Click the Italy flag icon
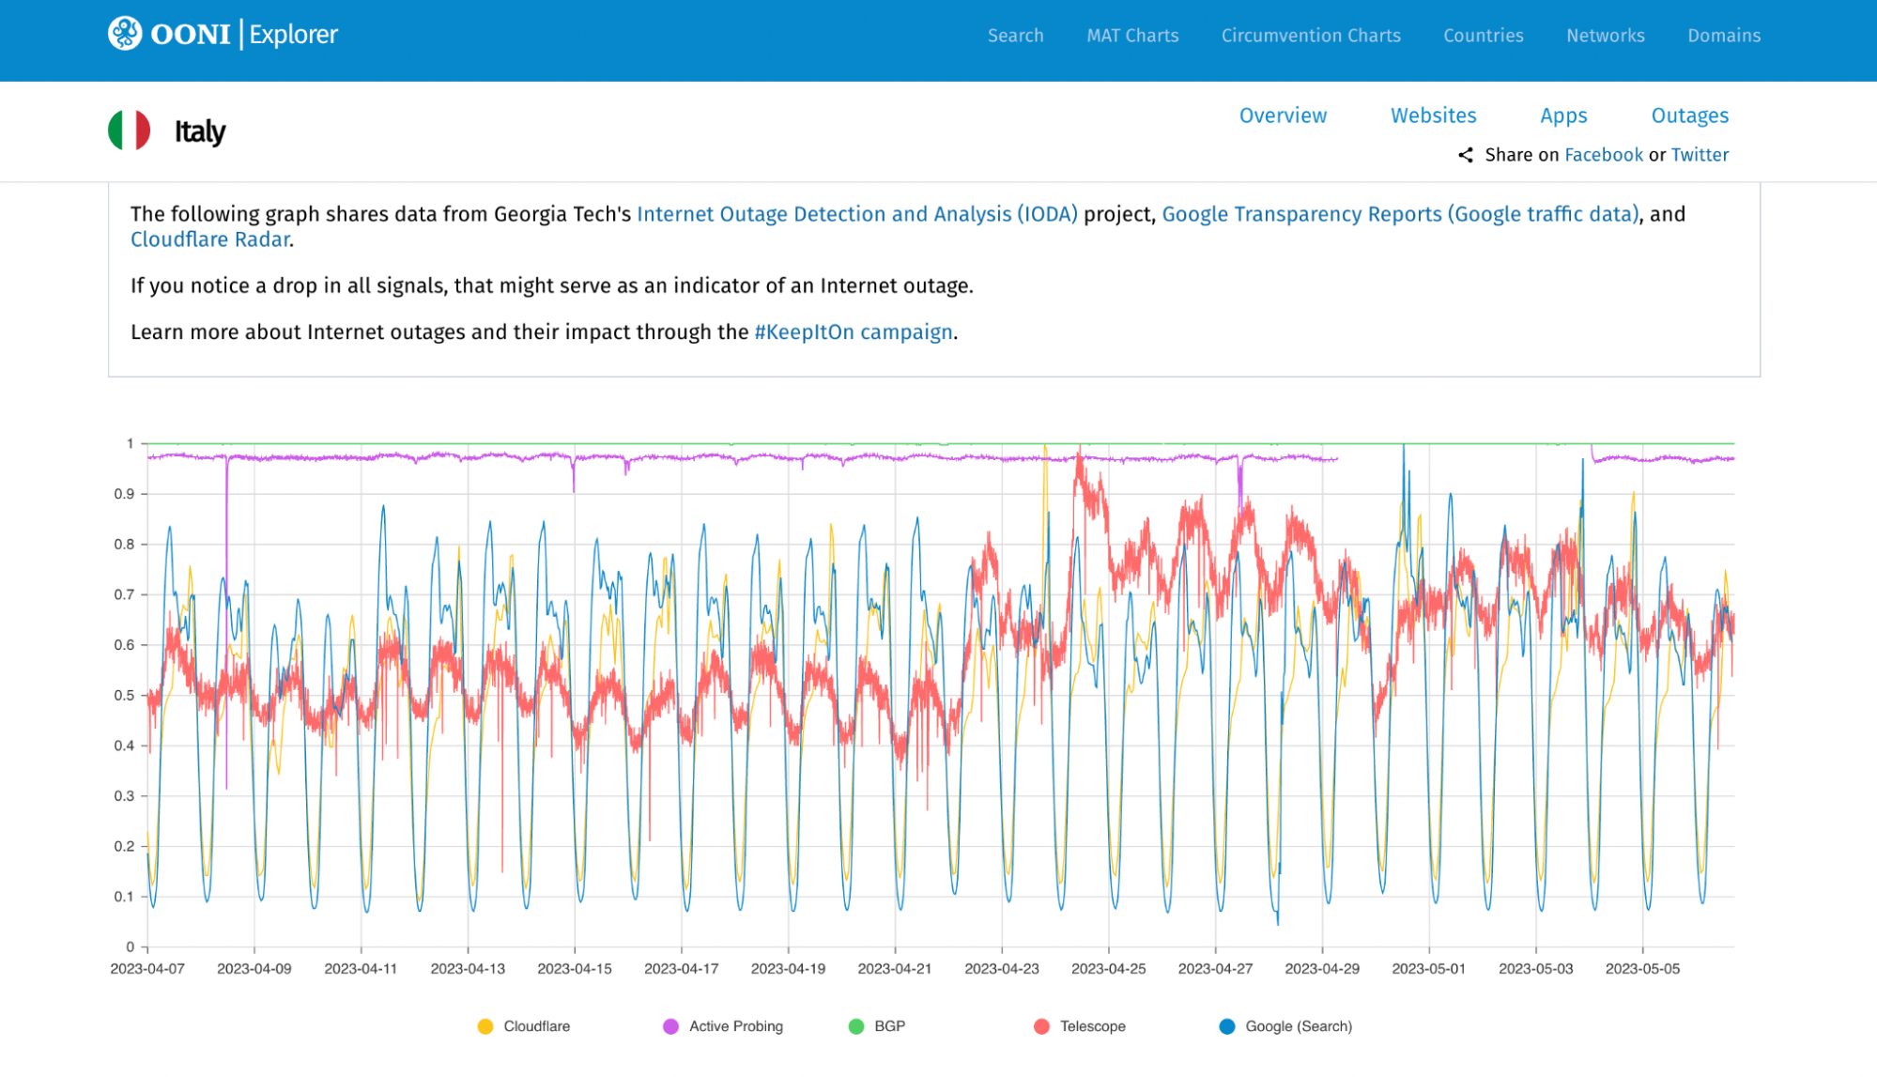This screenshot has width=1877, height=1077. click(130, 131)
